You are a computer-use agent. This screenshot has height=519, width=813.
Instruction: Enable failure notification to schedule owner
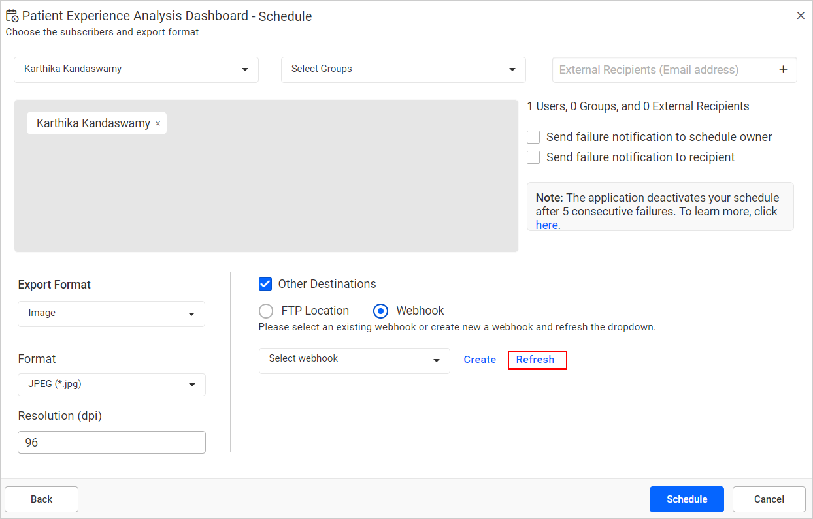point(533,137)
